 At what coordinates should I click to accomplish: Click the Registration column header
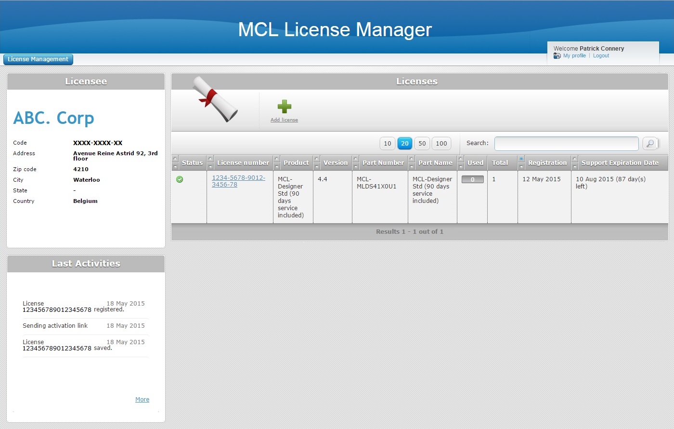[547, 163]
